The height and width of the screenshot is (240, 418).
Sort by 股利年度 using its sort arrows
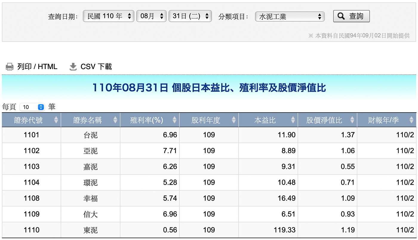pos(234,120)
